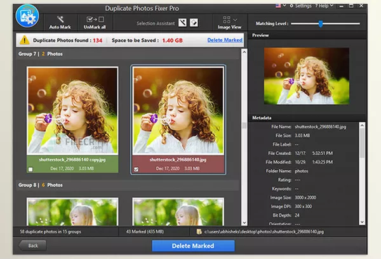This screenshot has width=381, height=259.
Task: Click the File Size value 3.03 MB in Metadata
Action: [x=302, y=136]
